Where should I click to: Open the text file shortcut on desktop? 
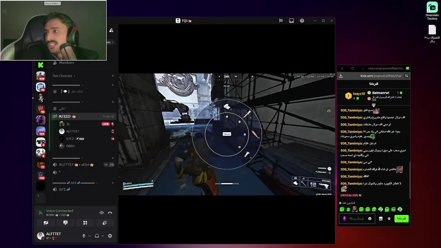pos(432,34)
